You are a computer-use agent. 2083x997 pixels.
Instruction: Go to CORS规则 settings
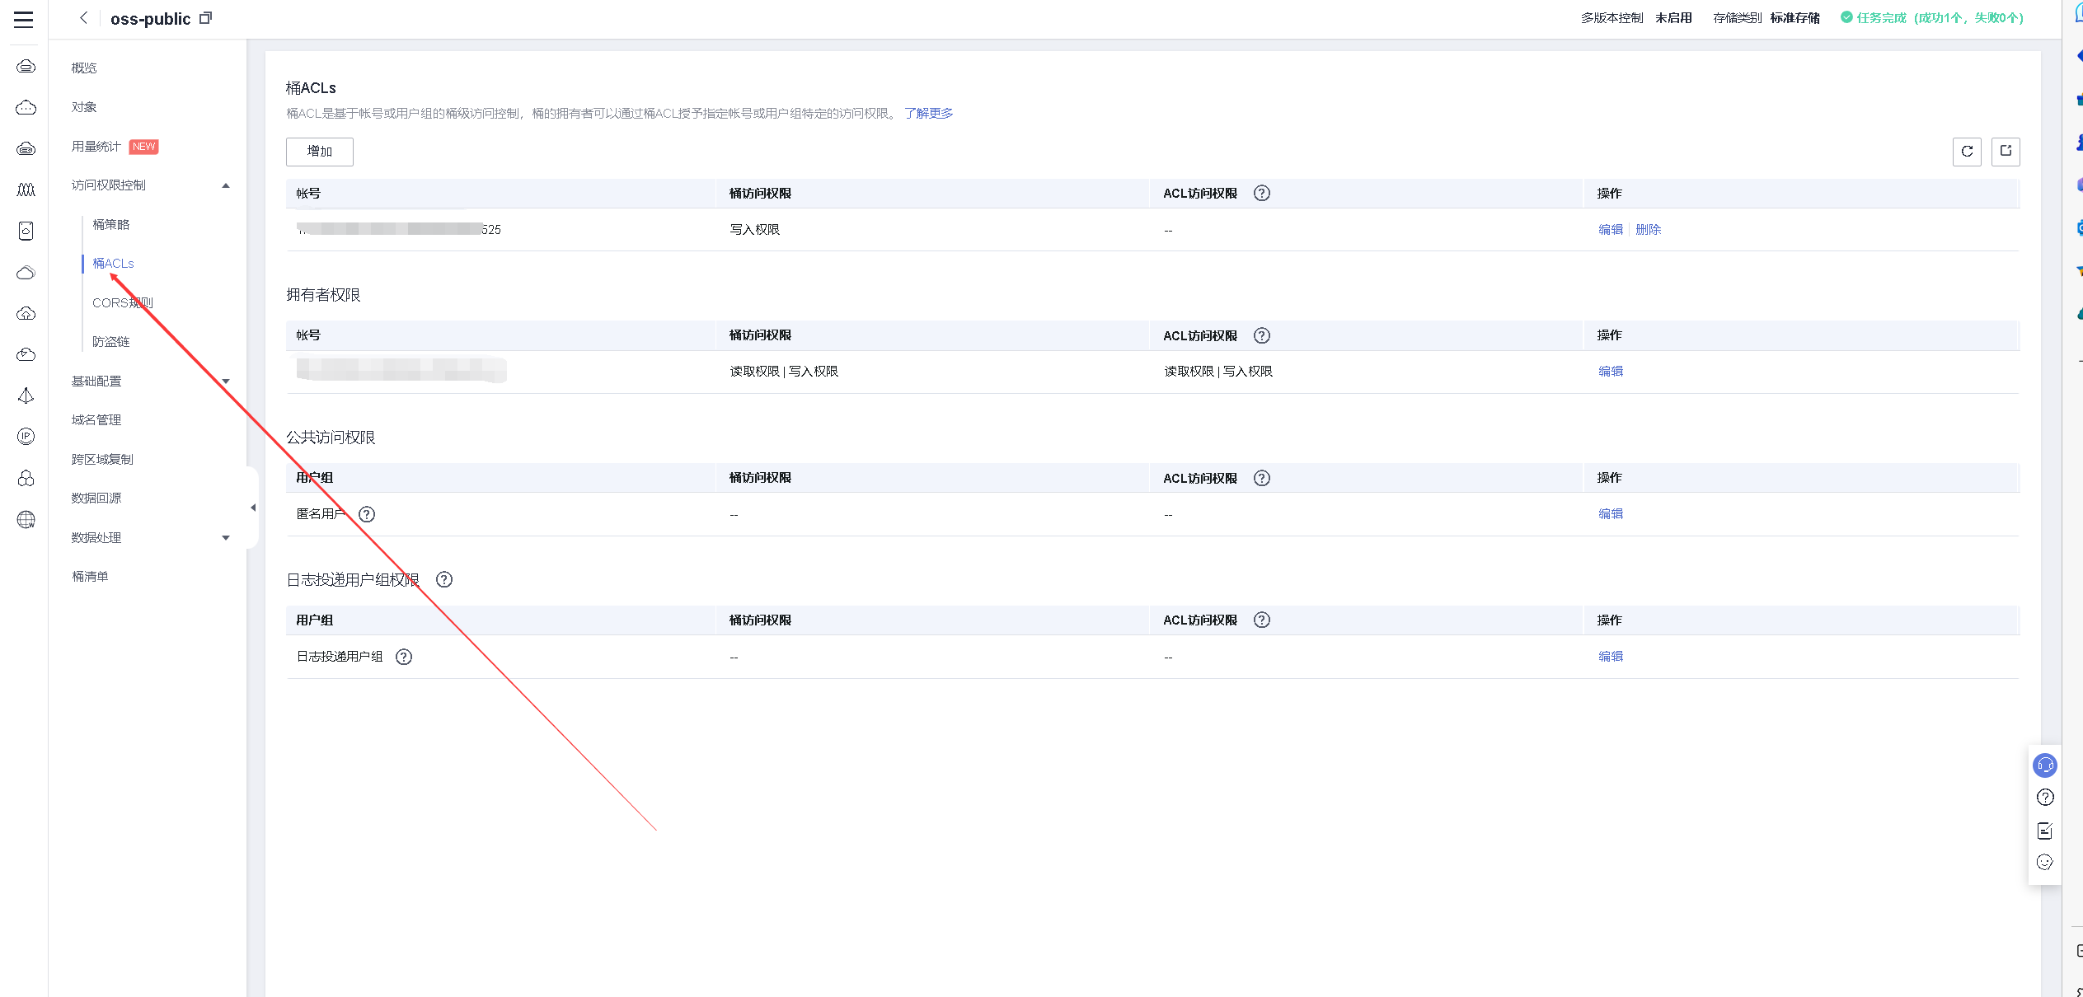click(122, 303)
